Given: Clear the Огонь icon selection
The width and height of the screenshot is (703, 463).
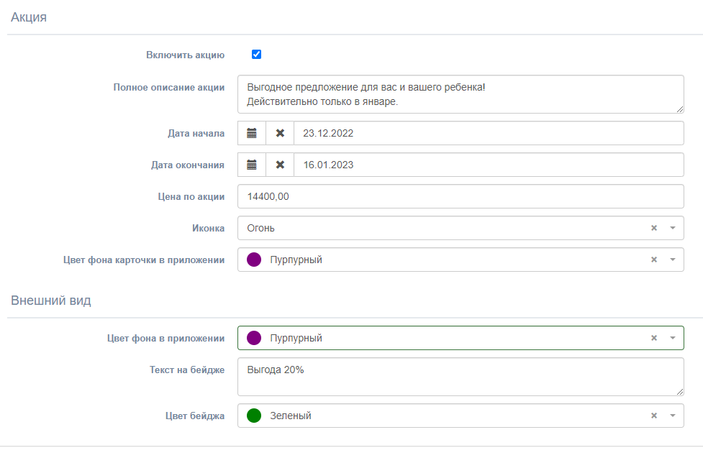Looking at the screenshot, I should point(654,228).
